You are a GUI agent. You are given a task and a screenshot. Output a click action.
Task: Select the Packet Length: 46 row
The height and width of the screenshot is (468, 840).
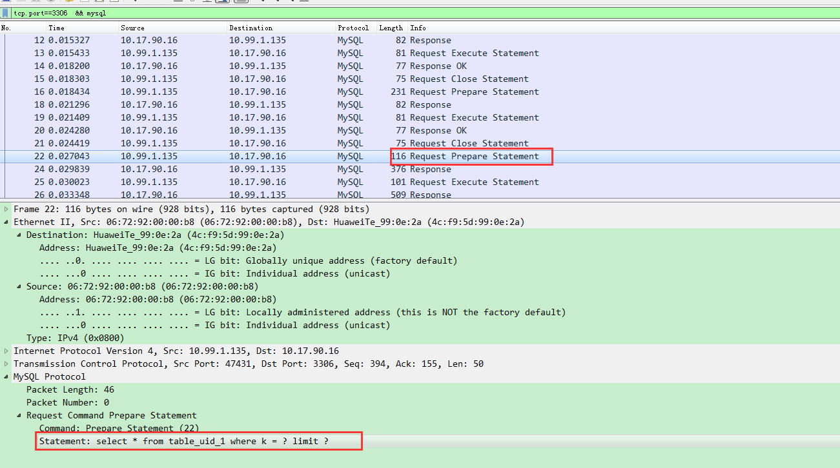click(x=420, y=389)
